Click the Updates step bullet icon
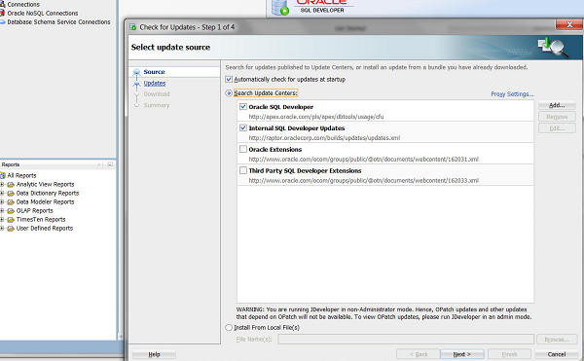Screen dimensions: 584x361 point(136,84)
